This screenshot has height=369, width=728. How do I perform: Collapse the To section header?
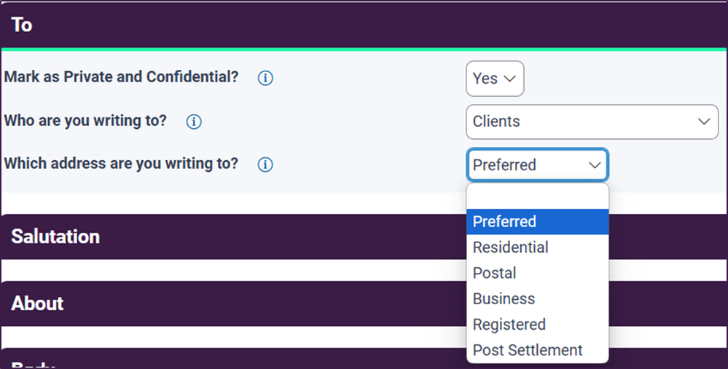pyautogui.click(x=364, y=25)
